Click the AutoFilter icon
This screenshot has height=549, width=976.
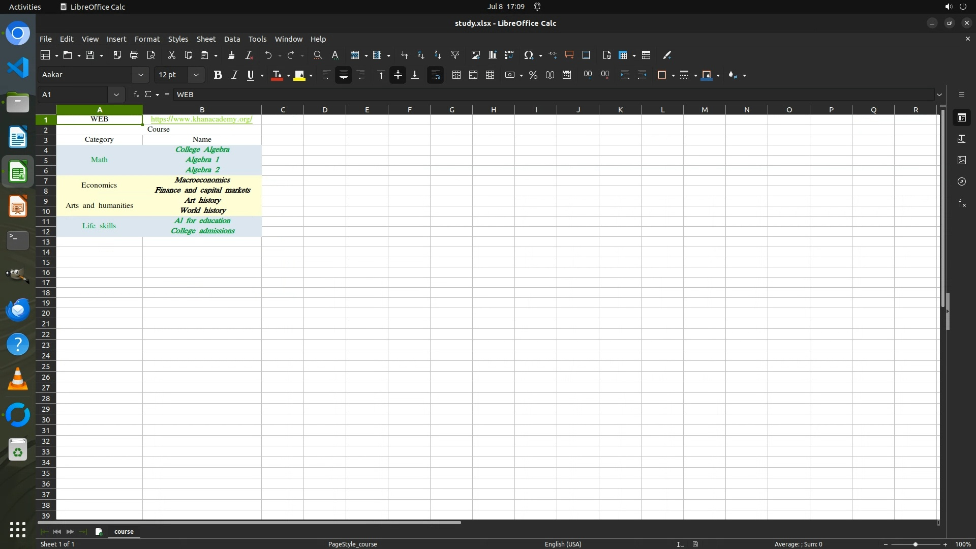(455, 55)
